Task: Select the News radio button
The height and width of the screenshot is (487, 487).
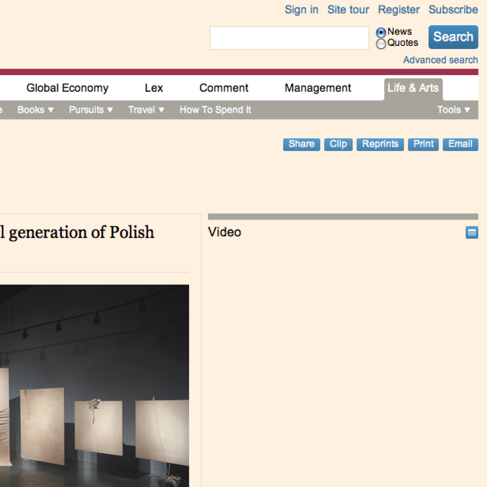Action: (381, 32)
